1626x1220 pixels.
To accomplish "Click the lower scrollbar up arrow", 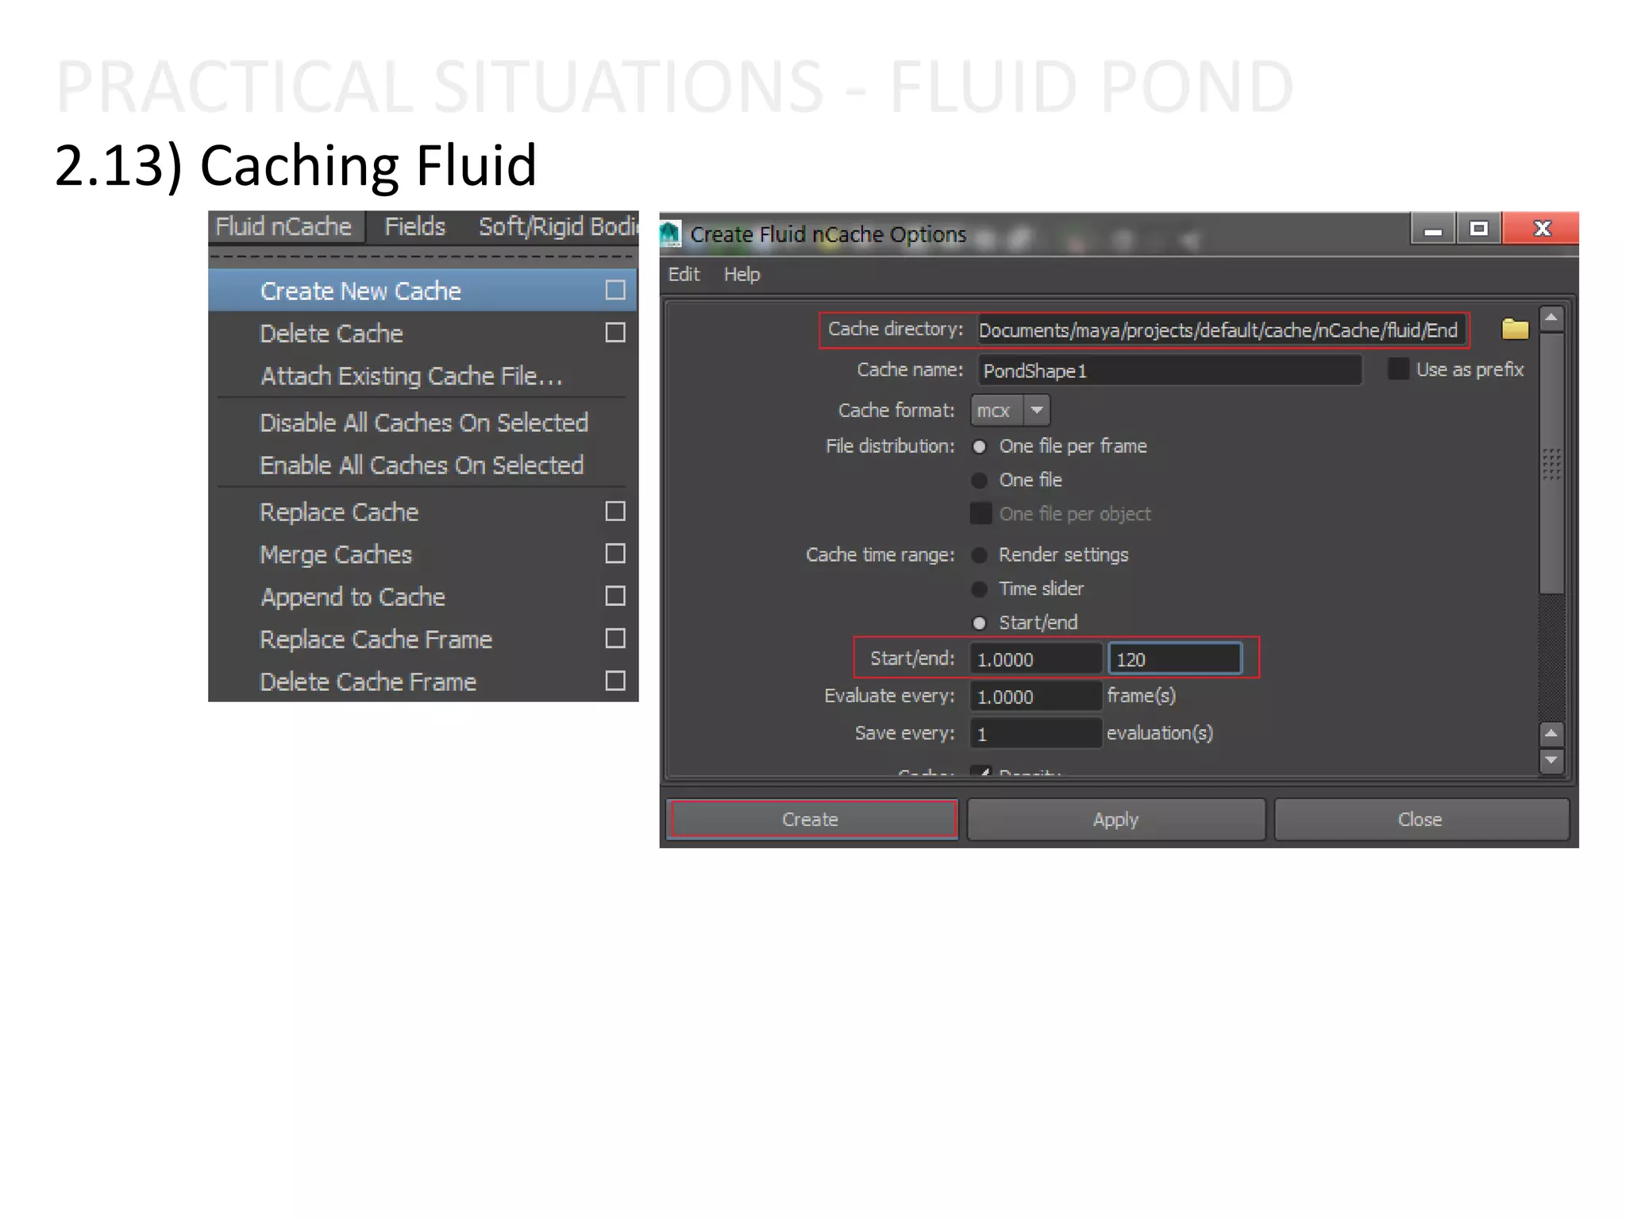I will (1551, 734).
